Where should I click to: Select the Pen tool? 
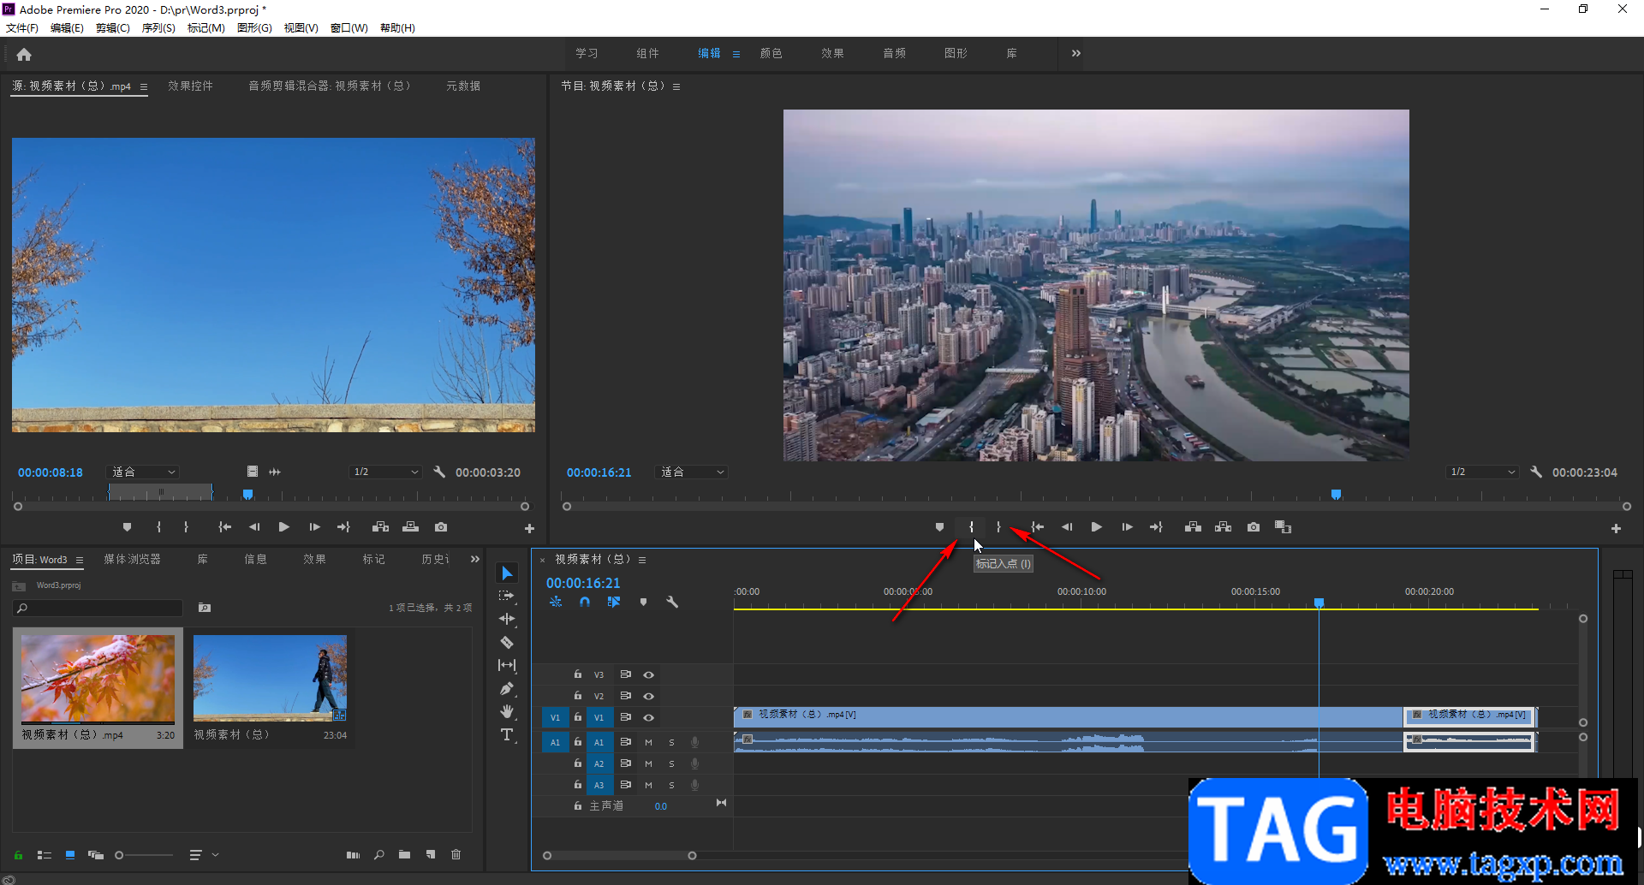pyautogui.click(x=507, y=688)
